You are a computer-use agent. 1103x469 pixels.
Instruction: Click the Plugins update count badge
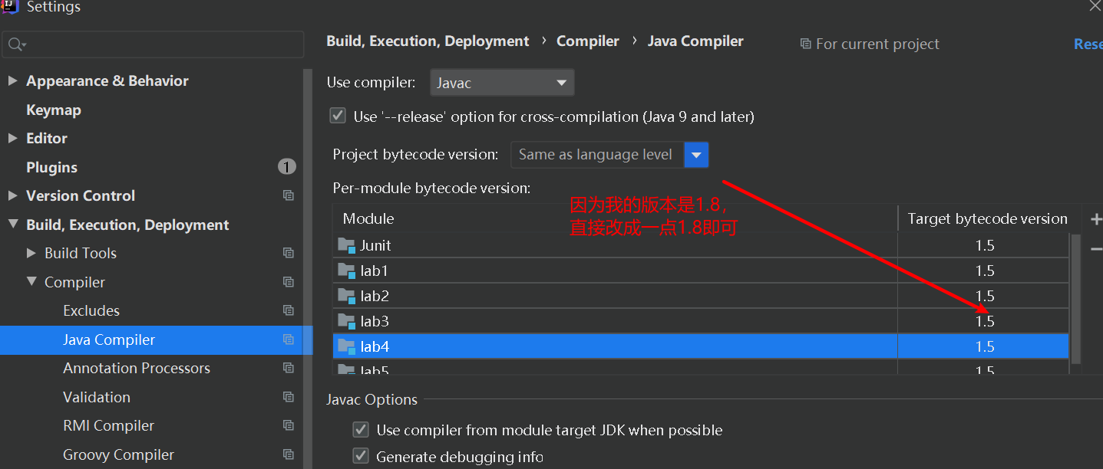click(286, 167)
